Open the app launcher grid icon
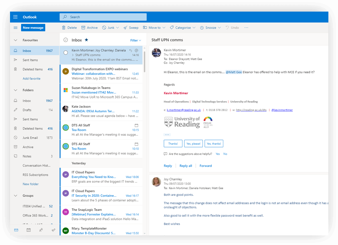The height and width of the screenshot is (245, 338). coord(16,17)
